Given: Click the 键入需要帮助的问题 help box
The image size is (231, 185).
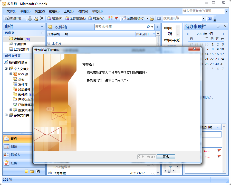Looking at the screenshot, I should pos(204,11).
